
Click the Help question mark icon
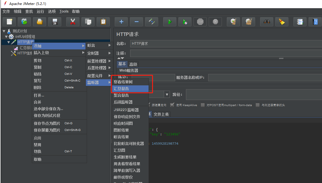(315, 22)
